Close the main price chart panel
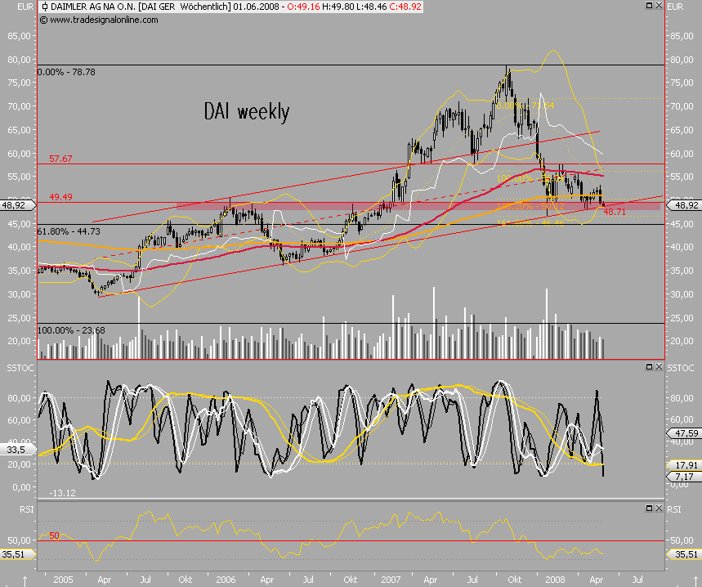 [658, 6]
